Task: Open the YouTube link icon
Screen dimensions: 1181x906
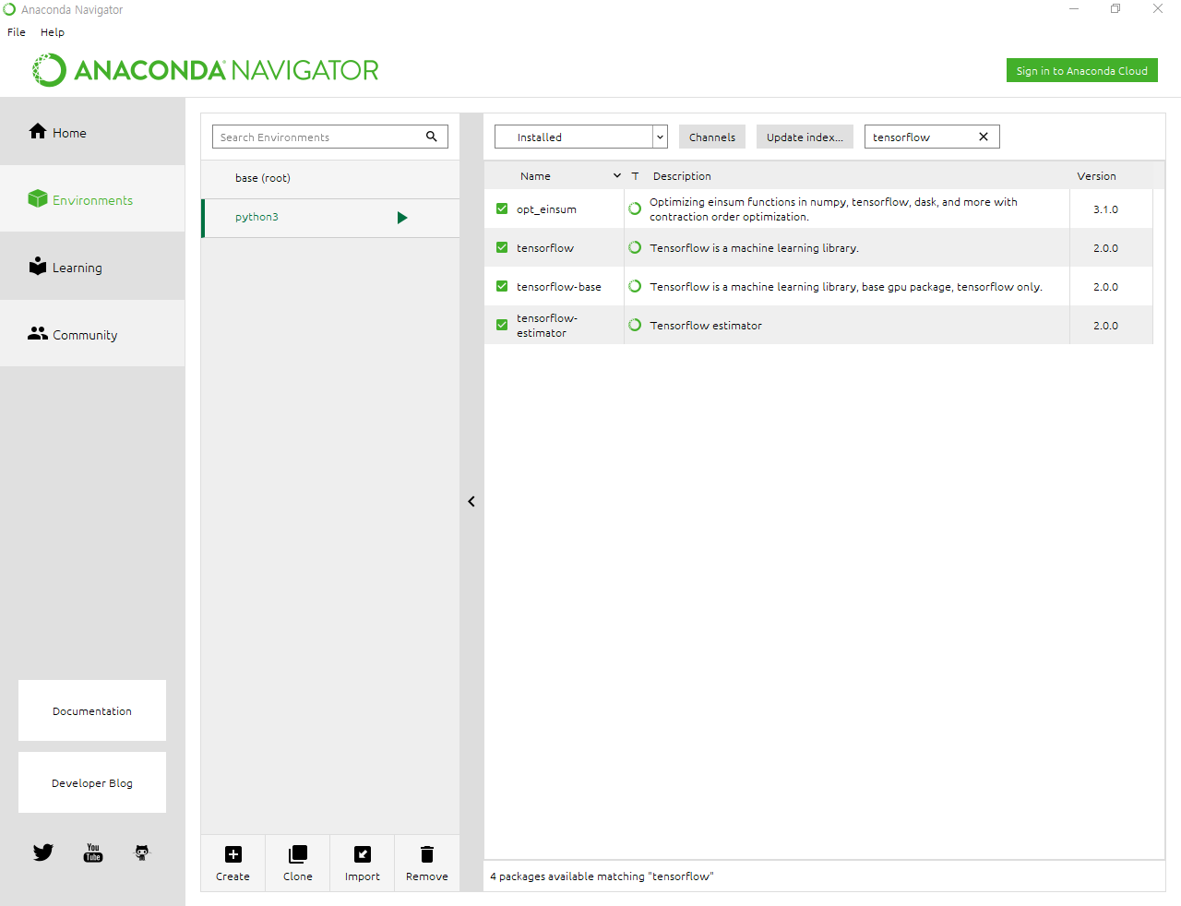Action: point(93,852)
